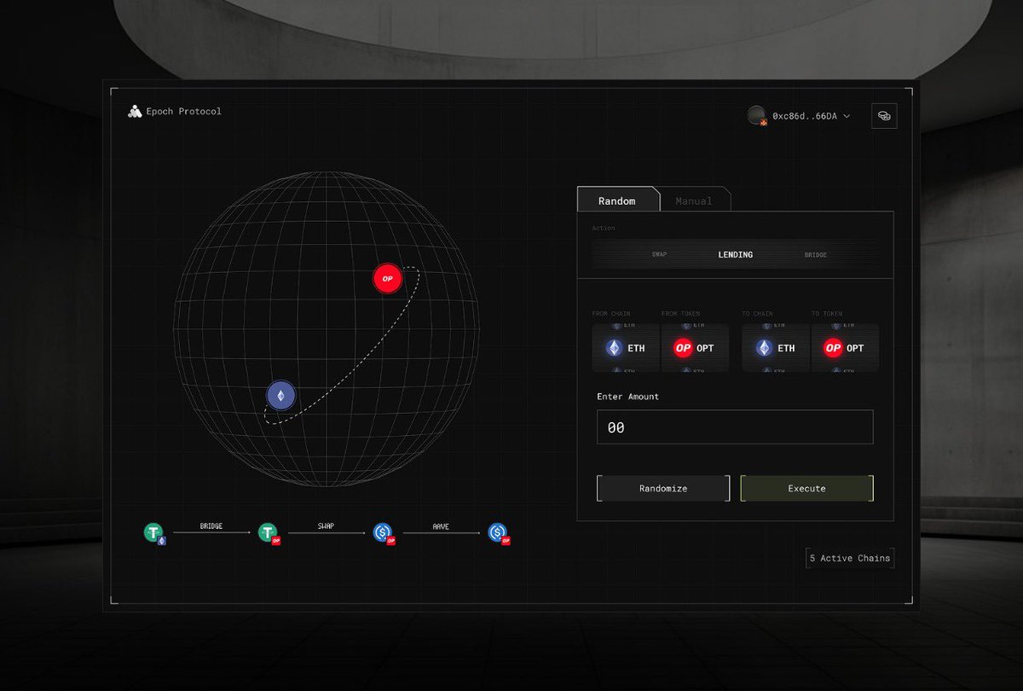Open the From Chain ETH picker

(626, 348)
